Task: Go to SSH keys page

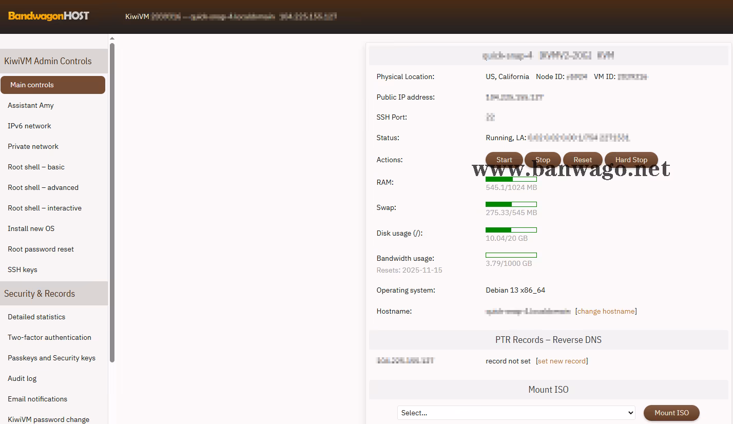Action: [x=23, y=269]
